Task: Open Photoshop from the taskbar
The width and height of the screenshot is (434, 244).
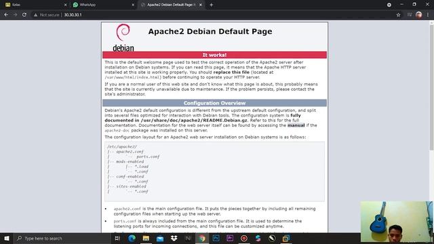Action: click(x=216, y=238)
